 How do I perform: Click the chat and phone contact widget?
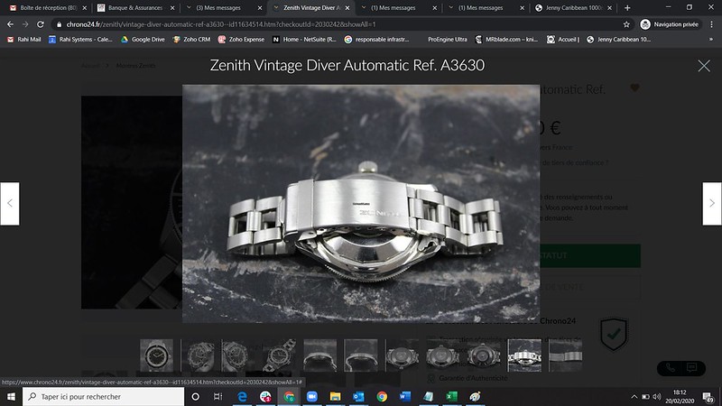click(x=681, y=368)
